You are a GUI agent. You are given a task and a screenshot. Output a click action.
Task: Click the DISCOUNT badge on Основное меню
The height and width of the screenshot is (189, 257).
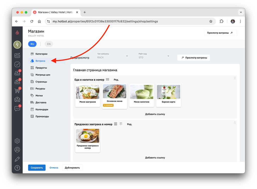(x=108, y=105)
